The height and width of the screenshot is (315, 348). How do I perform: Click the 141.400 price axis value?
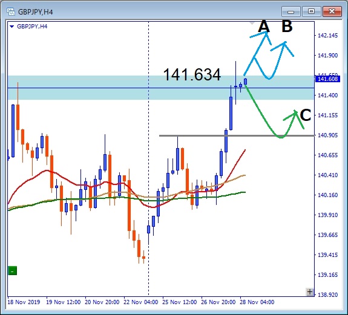pyautogui.click(x=327, y=96)
